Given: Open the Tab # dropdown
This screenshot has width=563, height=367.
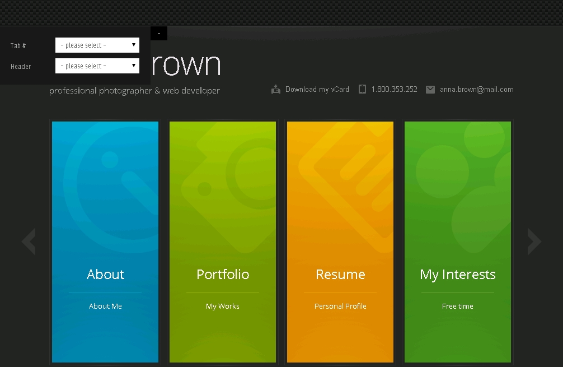Looking at the screenshot, I should click(97, 45).
